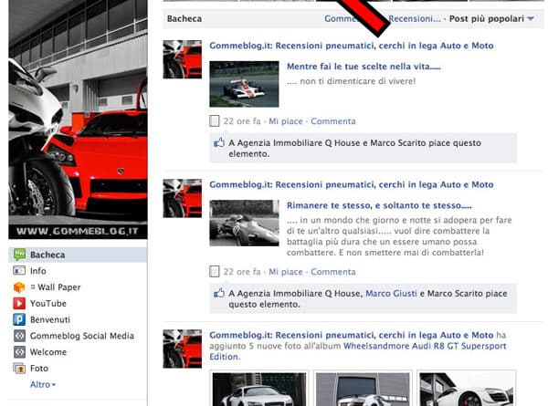Click the Bacheca sidebar speech-bubble icon

(x=19, y=255)
